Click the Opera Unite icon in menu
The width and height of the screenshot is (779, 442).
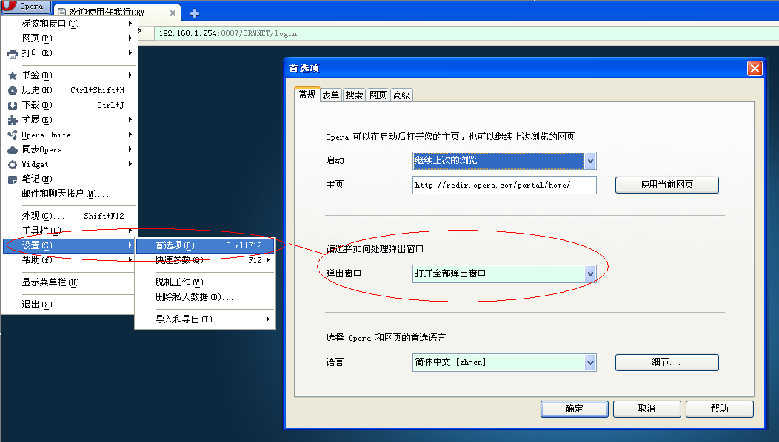pyautogui.click(x=13, y=135)
